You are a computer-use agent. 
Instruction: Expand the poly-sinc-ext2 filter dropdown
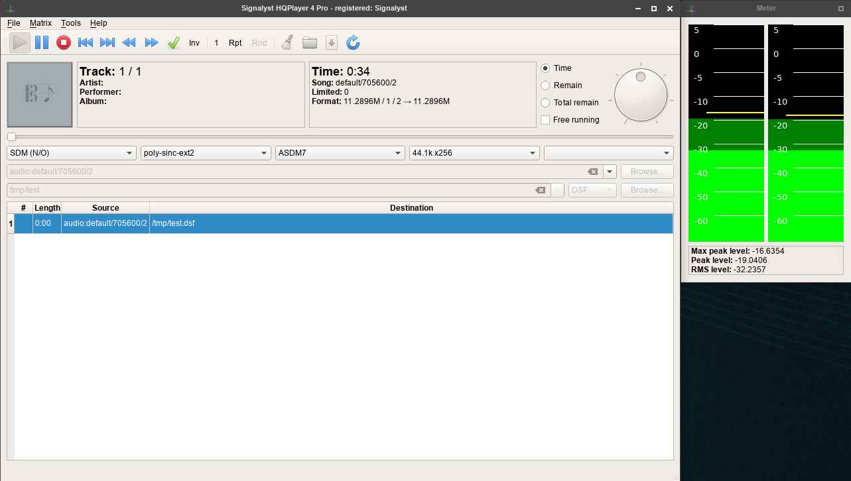tap(206, 153)
